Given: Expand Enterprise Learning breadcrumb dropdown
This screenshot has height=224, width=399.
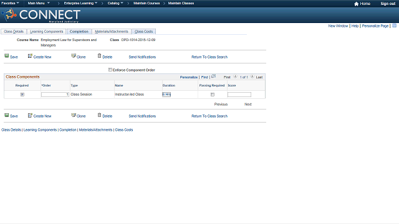Looking at the screenshot, I should (x=80, y=3).
